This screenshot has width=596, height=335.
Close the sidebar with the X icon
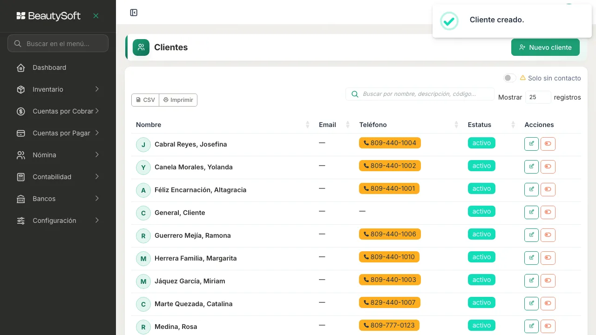coord(96,16)
